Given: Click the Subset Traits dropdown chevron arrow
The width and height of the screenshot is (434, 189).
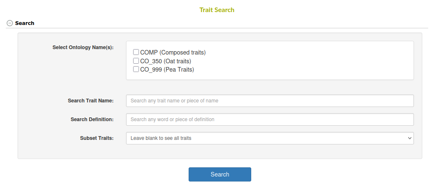Looking at the screenshot, I should pyautogui.click(x=409, y=138).
